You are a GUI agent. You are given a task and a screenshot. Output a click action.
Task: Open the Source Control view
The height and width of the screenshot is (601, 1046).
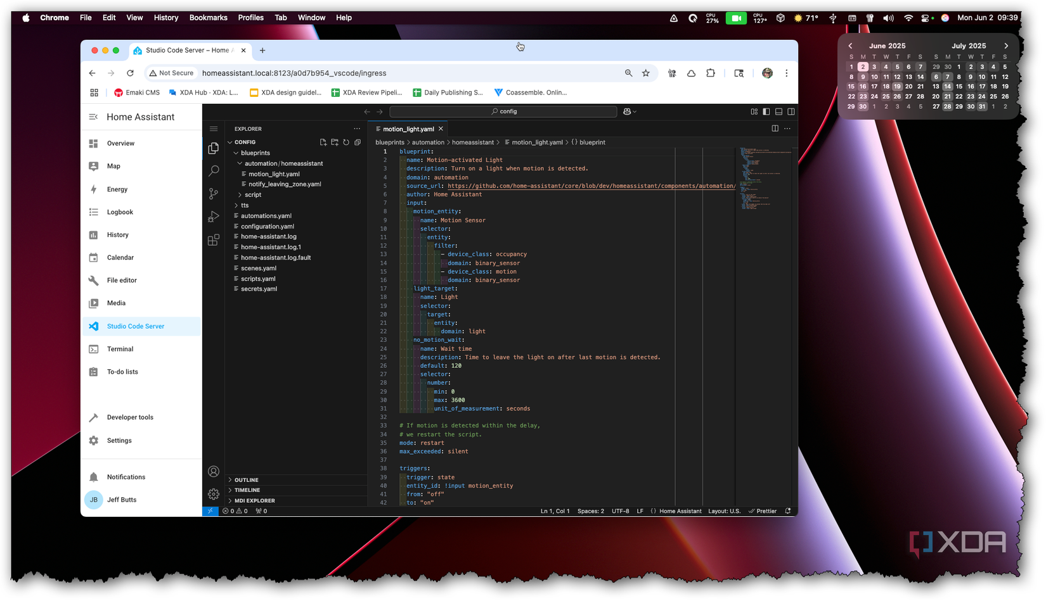(x=214, y=194)
